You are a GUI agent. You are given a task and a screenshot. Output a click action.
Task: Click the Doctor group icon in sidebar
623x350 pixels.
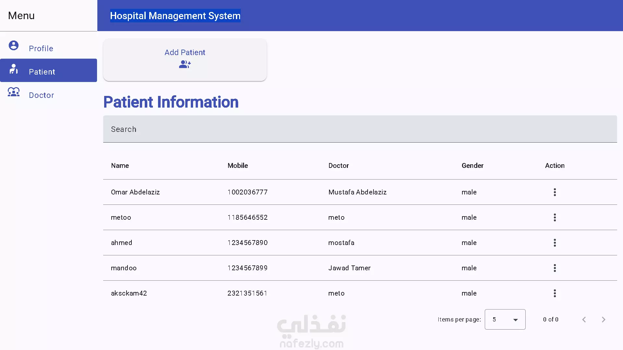(14, 92)
